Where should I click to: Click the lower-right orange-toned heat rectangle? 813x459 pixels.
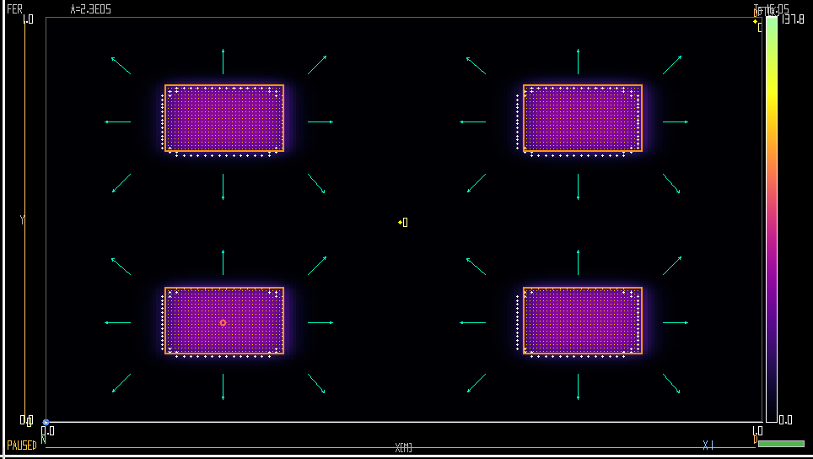582,321
